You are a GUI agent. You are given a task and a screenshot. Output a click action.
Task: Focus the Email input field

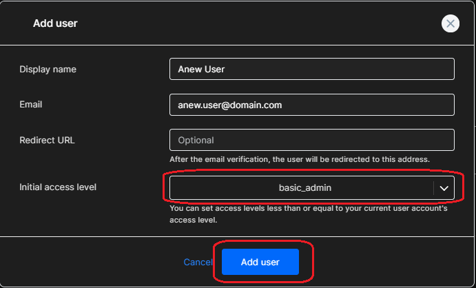coord(312,105)
